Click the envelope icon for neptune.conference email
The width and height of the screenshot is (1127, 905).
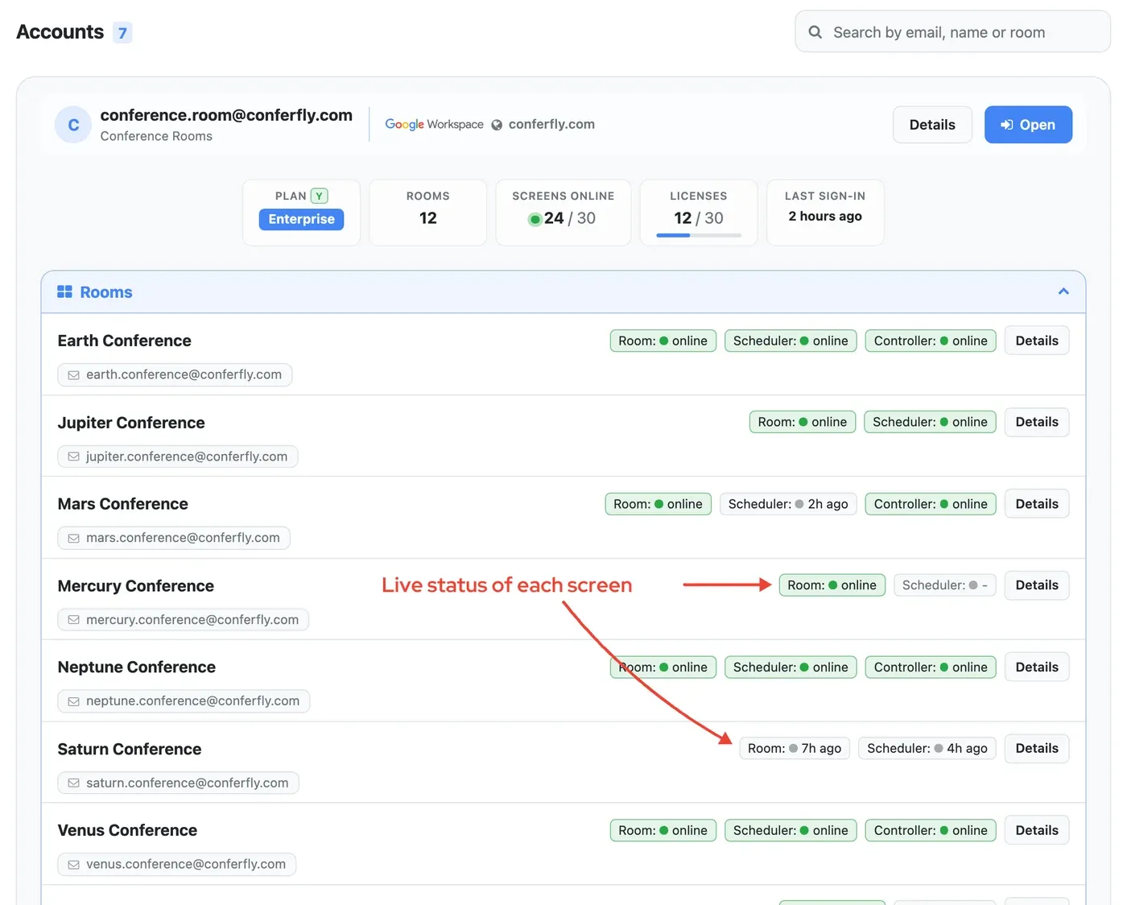(x=73, y=701)
